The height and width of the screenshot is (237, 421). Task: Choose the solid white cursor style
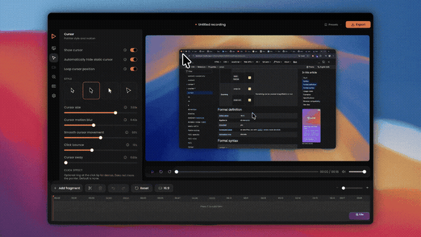pyautogui.click(x=110, y=91)
